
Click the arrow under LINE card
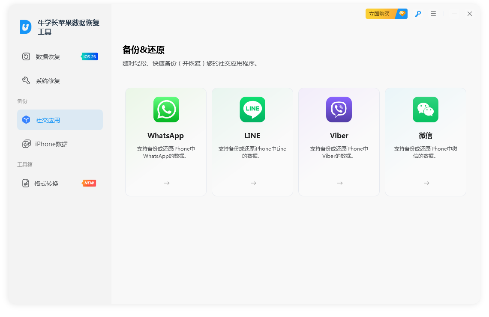[253, 183]
